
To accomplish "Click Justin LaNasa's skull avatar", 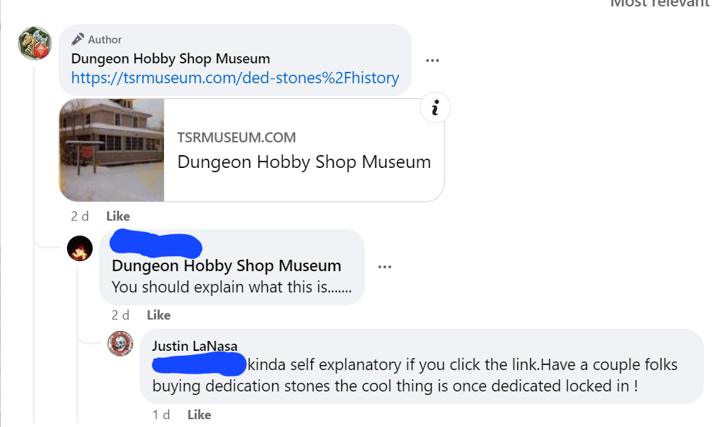I will [x=120, y=344].
